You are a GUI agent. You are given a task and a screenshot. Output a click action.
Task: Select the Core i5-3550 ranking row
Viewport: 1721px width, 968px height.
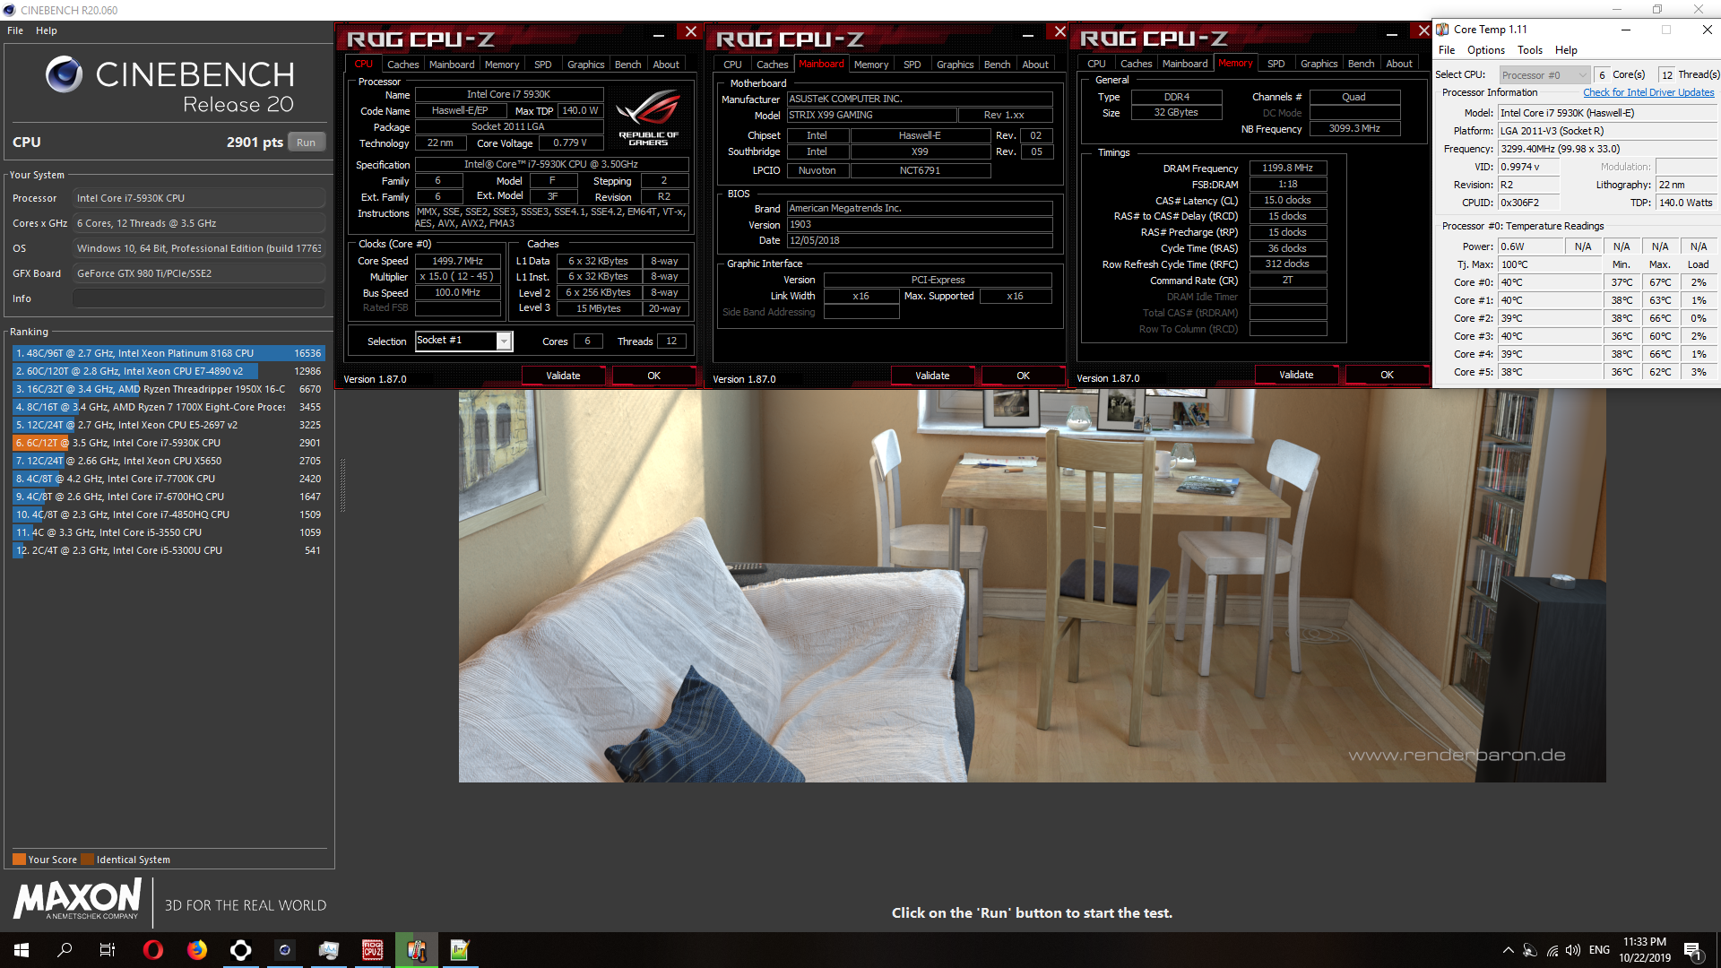pyautogui.click(x=168, y=532)
